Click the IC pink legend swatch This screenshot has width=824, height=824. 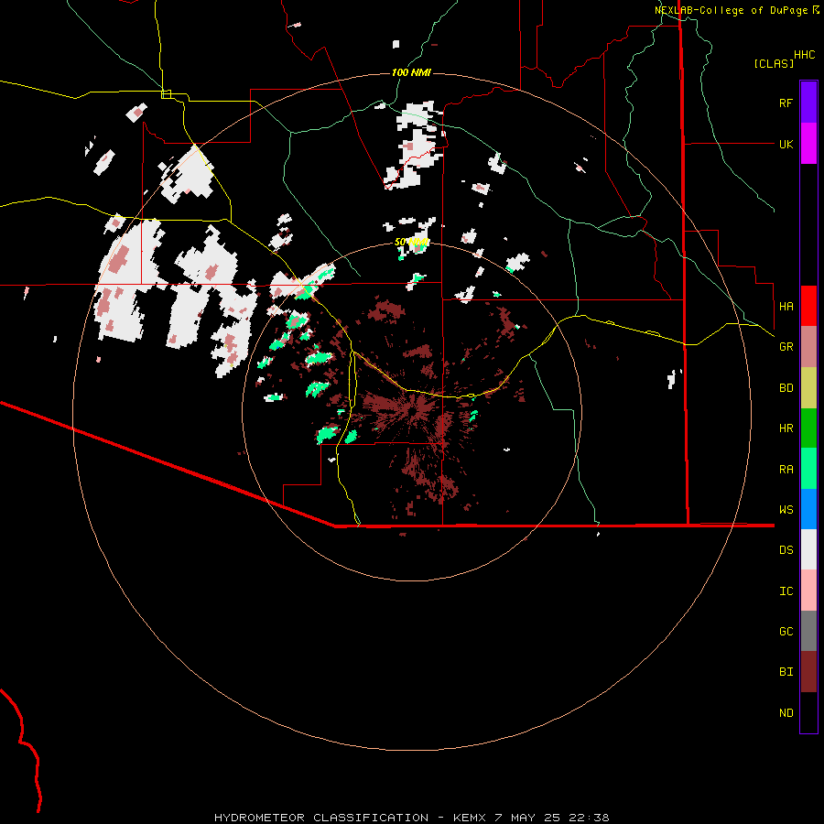click(x=808, y=591)
